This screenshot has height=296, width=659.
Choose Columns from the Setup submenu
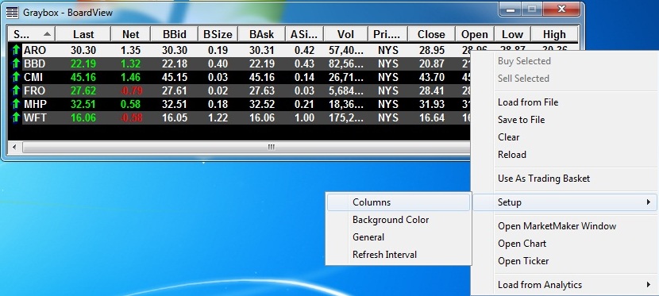click(398, 202)
